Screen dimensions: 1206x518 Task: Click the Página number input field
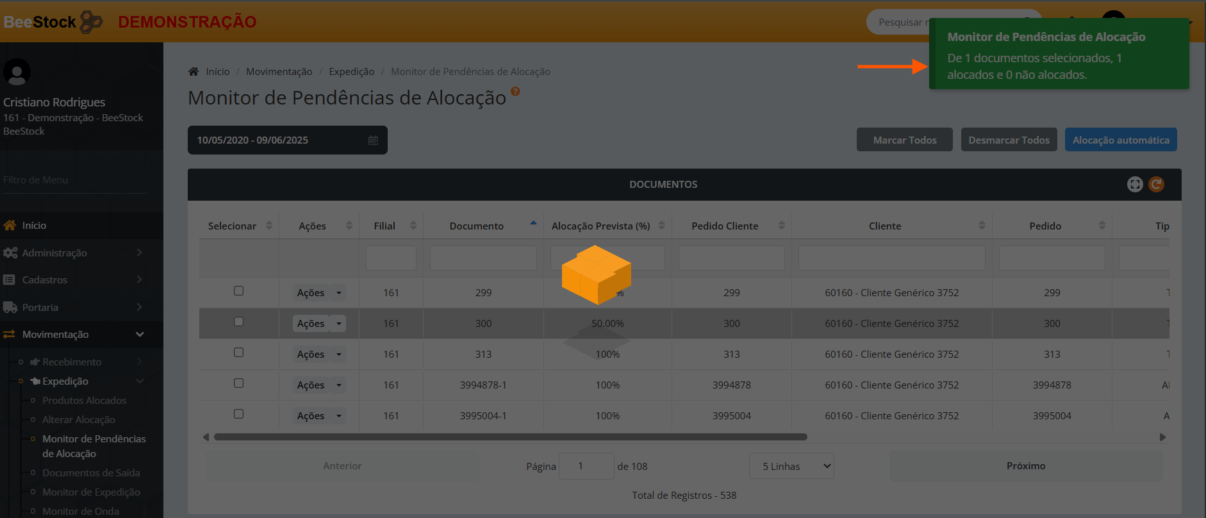click(586, 466)
